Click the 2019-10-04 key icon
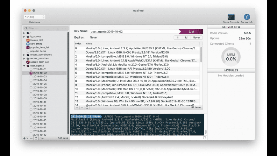The image size is (277, 156). coord(31,80)
